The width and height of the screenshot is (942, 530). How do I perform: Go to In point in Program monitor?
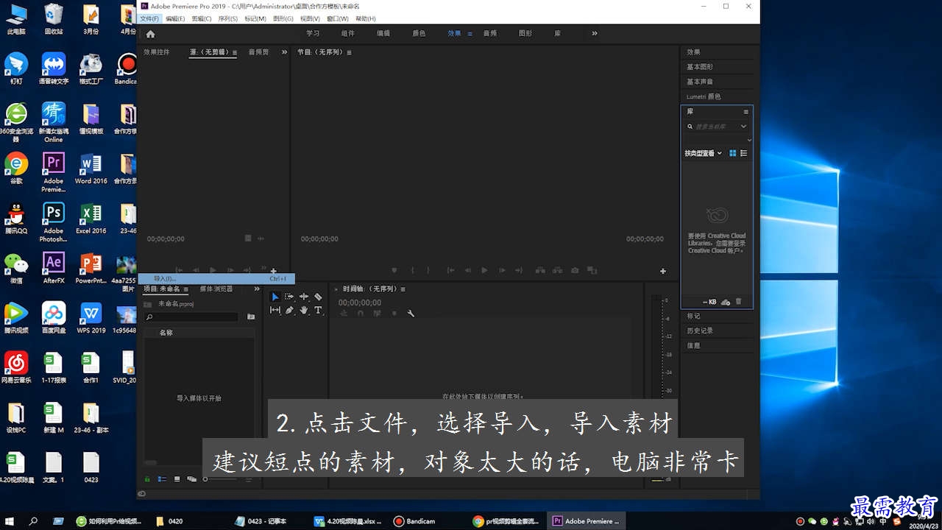click(x=450, y=271)
